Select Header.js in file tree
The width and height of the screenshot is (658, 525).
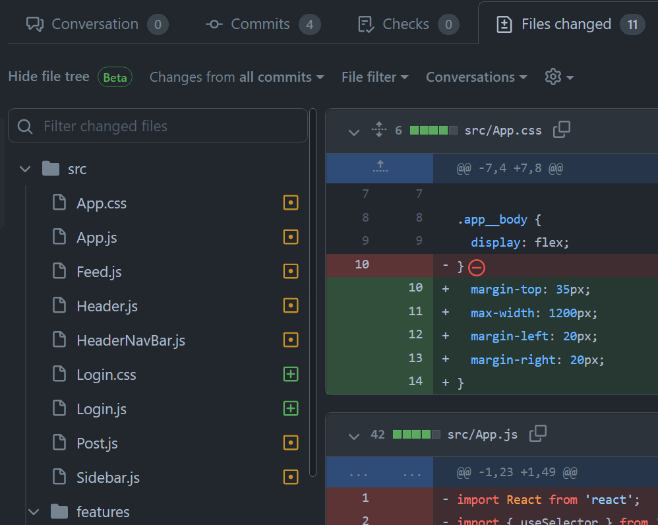tap(107, 306)
